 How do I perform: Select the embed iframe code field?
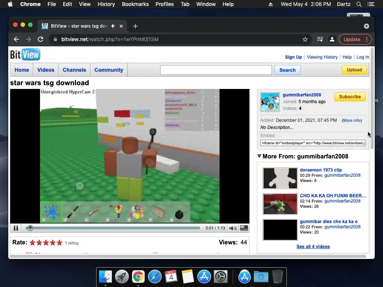tap(313, 143)
